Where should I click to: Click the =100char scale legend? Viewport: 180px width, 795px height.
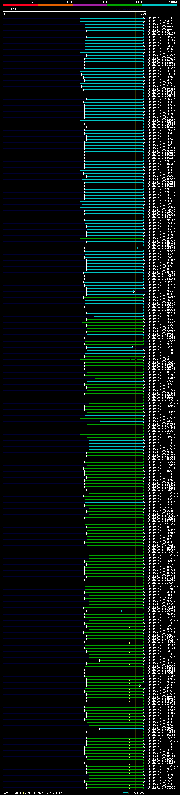coord(134,792)
